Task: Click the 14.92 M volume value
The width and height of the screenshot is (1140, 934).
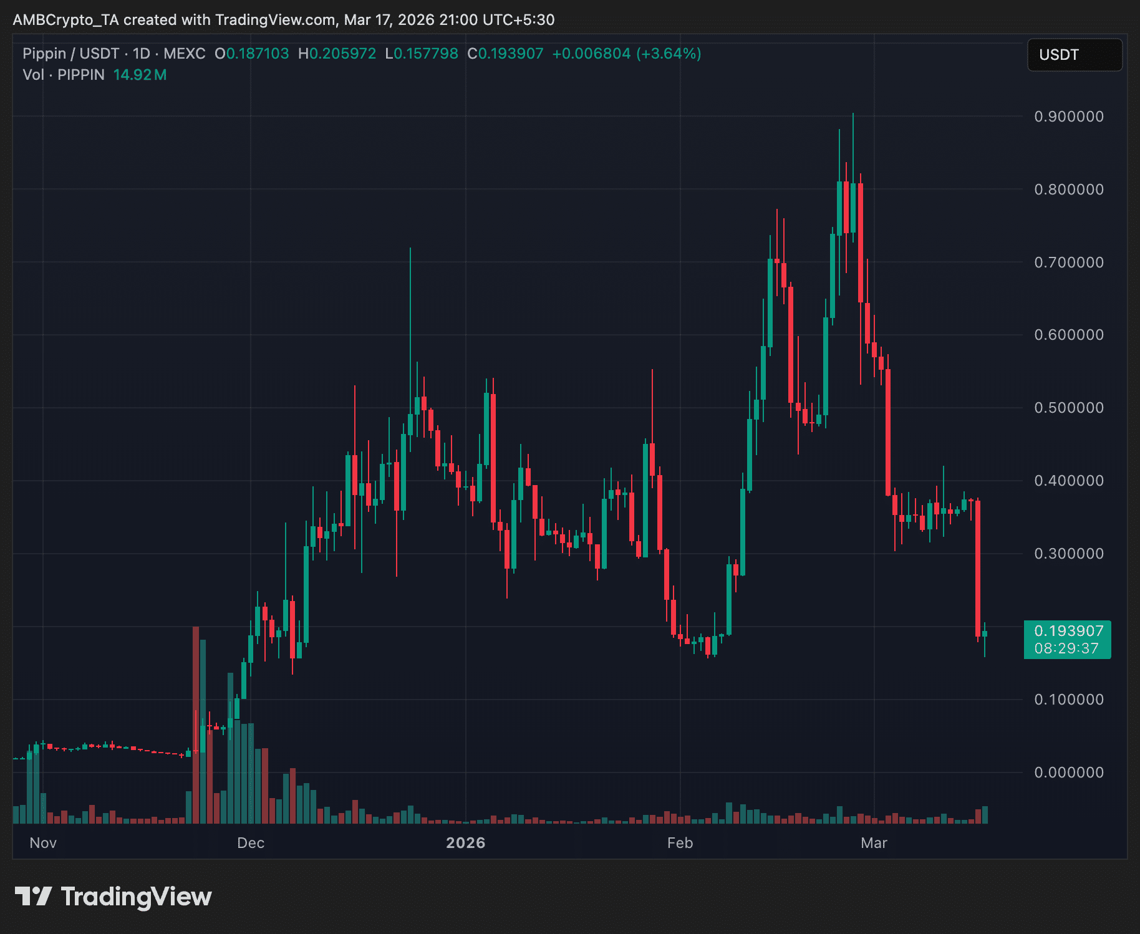Action: click(140, 75)
